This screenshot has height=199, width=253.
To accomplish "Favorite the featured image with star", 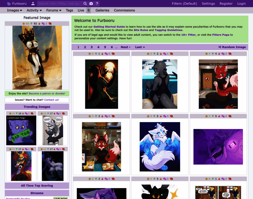I will pyautogui.click(x=24, y=24).
